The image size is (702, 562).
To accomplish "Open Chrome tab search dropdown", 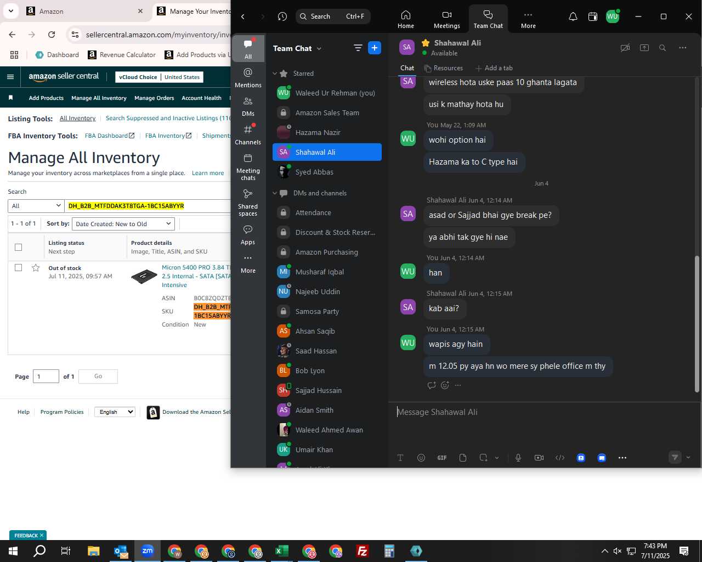I will pyautogui.click(x=11, y=11).
